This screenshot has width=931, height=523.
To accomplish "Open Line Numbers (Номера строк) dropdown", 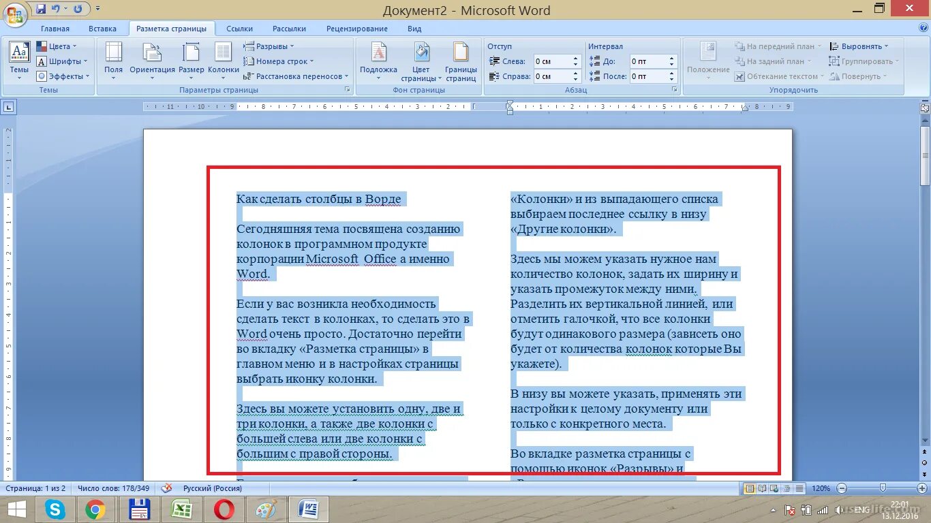I will click(279, 61).
